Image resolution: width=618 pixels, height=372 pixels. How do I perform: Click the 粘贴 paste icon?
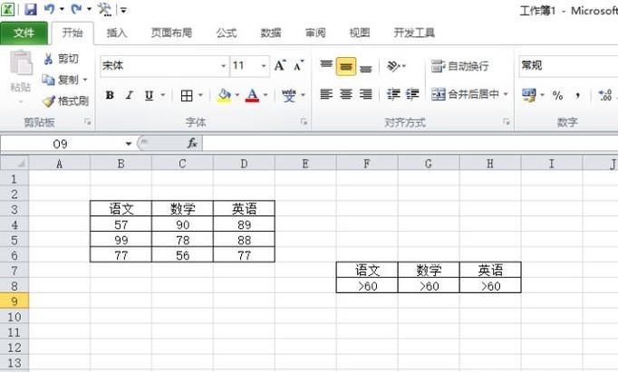21,63
